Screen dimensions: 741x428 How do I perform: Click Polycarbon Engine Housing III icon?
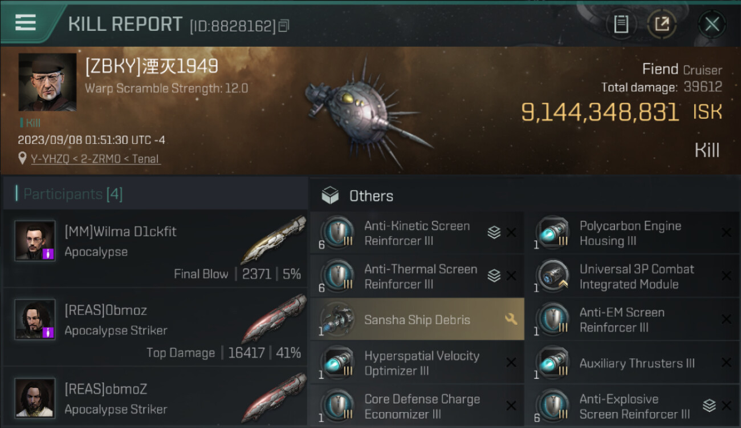point(552,233)
